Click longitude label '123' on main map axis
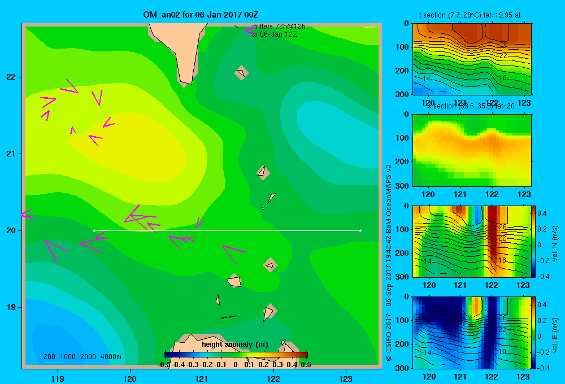This screenshot has width=565, height=384. [346, 378]
